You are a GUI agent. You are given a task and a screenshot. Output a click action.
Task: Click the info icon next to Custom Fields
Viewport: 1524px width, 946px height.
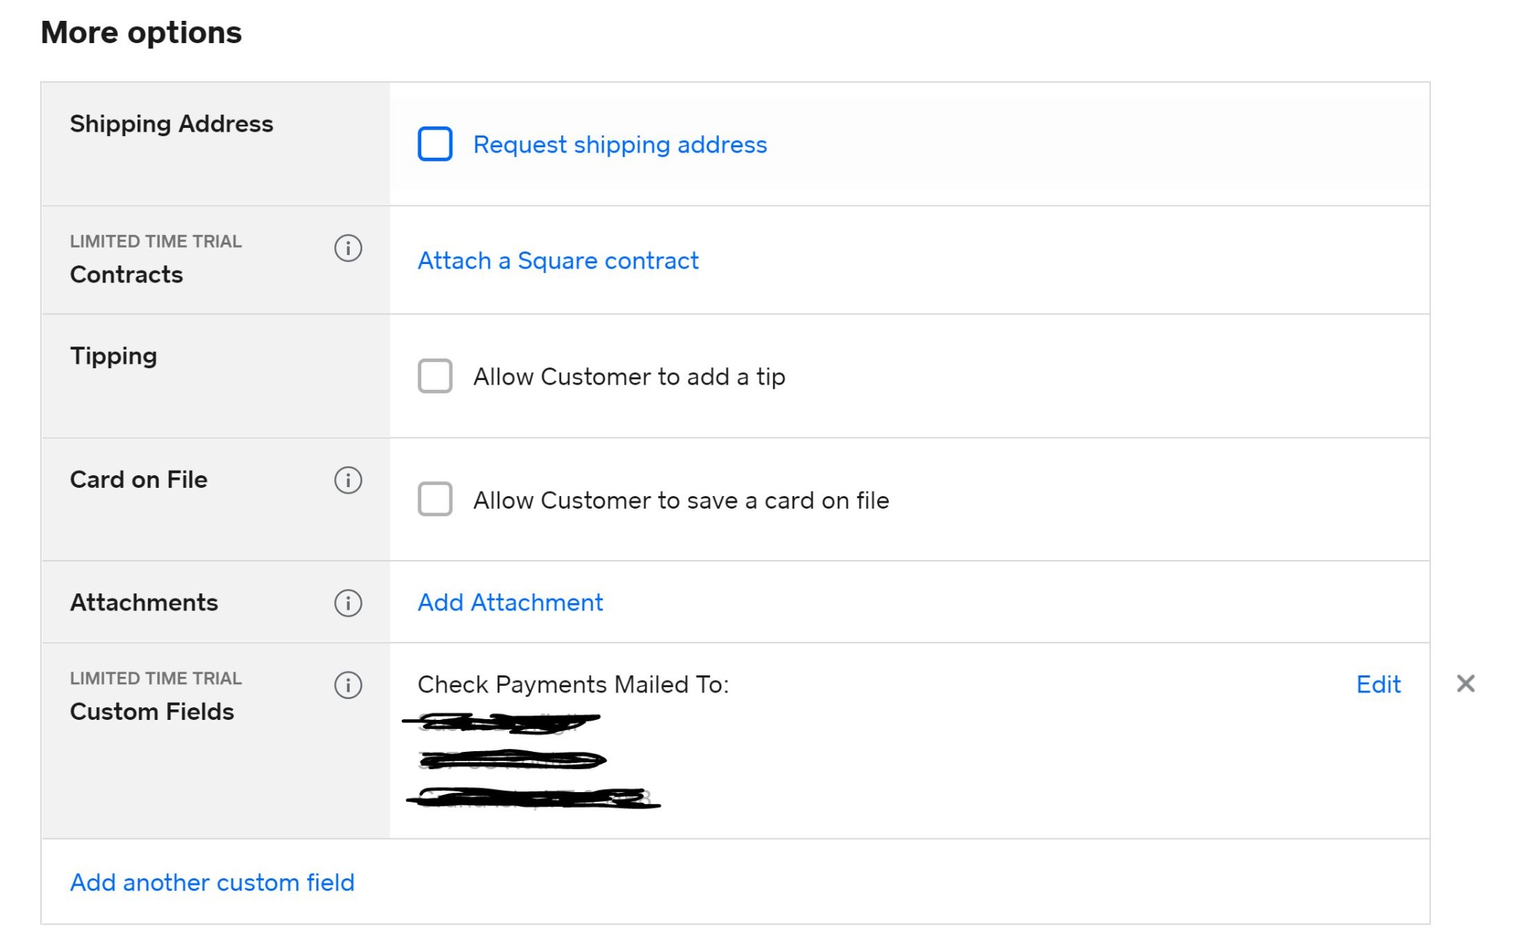tap(347, 686)
